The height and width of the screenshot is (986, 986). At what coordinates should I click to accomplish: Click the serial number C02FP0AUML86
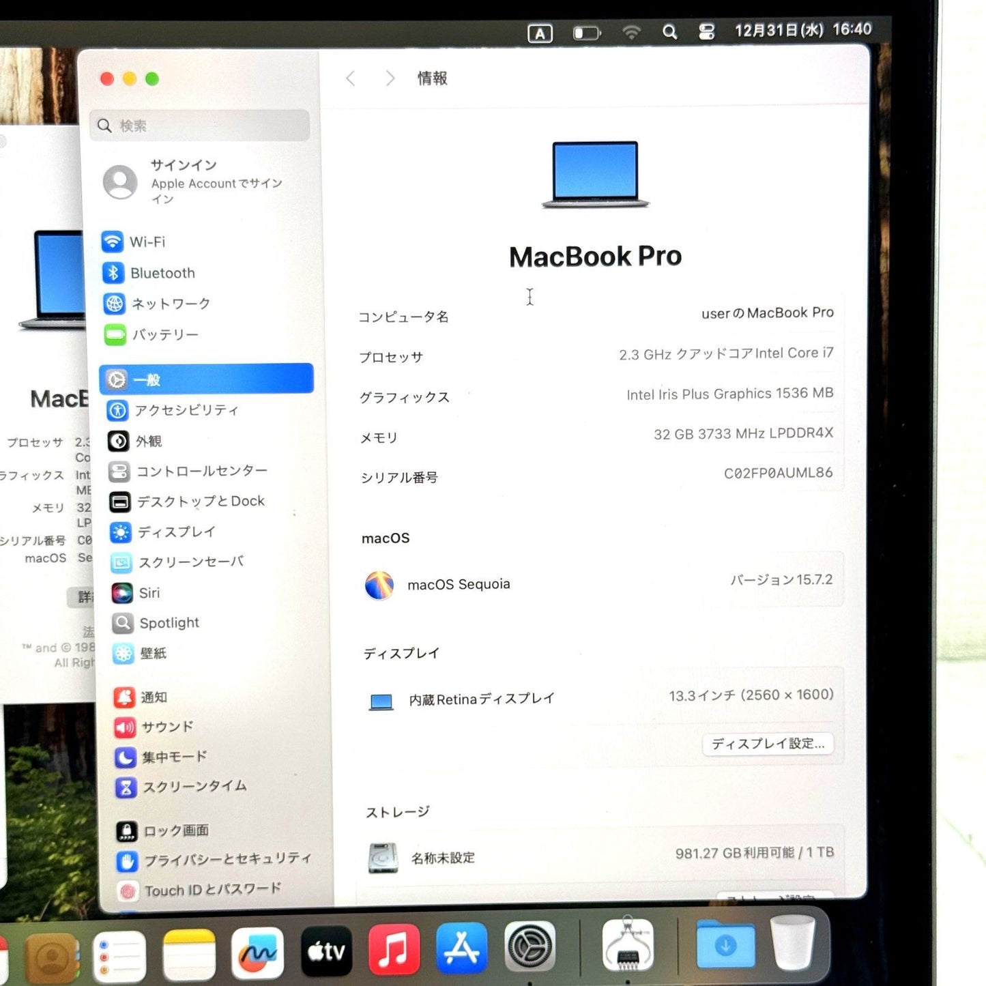pos(779,473)
